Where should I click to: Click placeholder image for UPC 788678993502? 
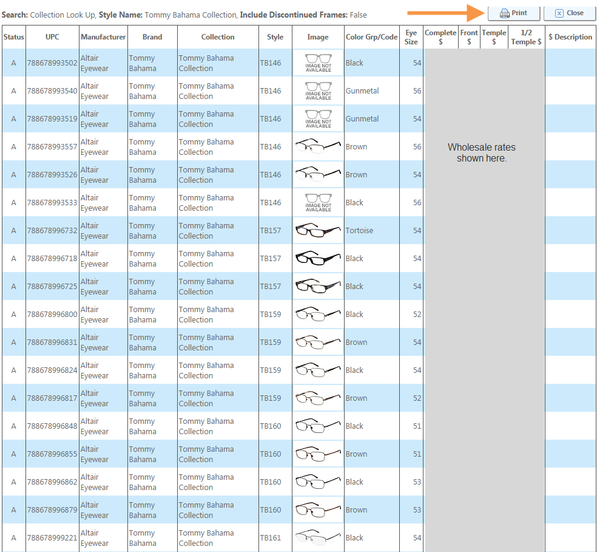point(318,63)
